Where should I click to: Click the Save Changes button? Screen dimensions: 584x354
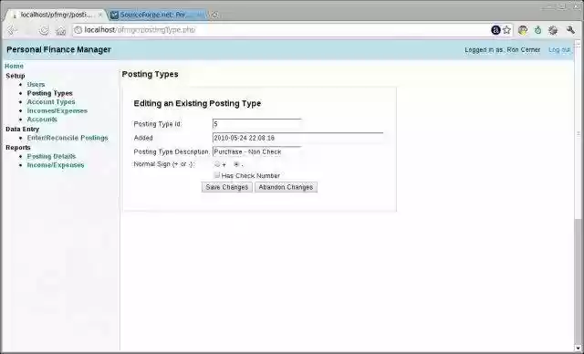[227, 187]
